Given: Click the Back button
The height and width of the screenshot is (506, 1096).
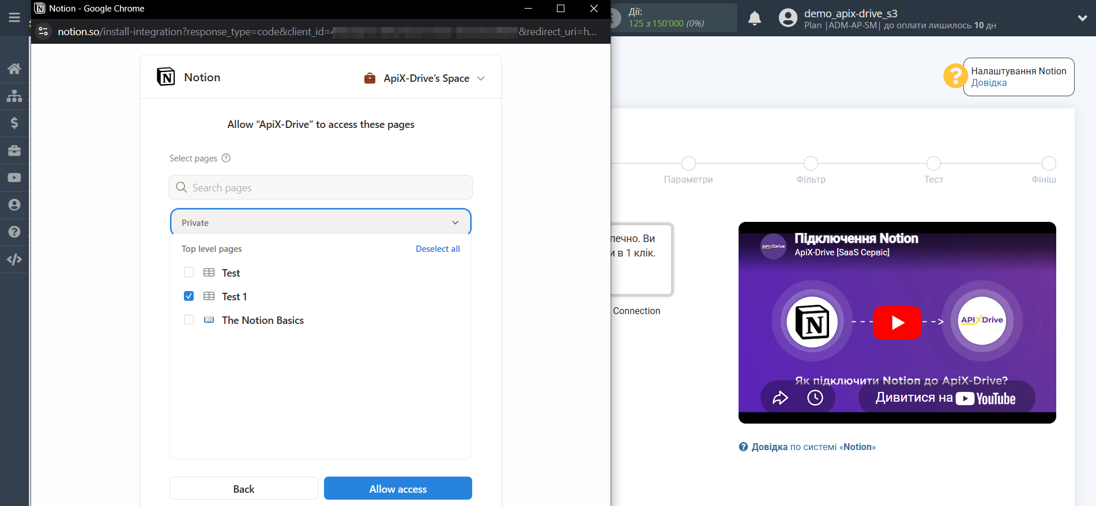Looking at the screenshot, I should tap(243, 489).
